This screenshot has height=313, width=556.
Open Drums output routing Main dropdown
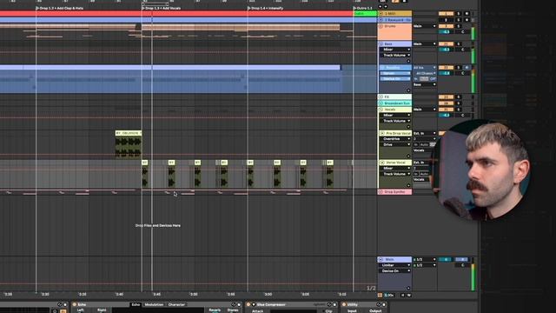pos(425,26)
